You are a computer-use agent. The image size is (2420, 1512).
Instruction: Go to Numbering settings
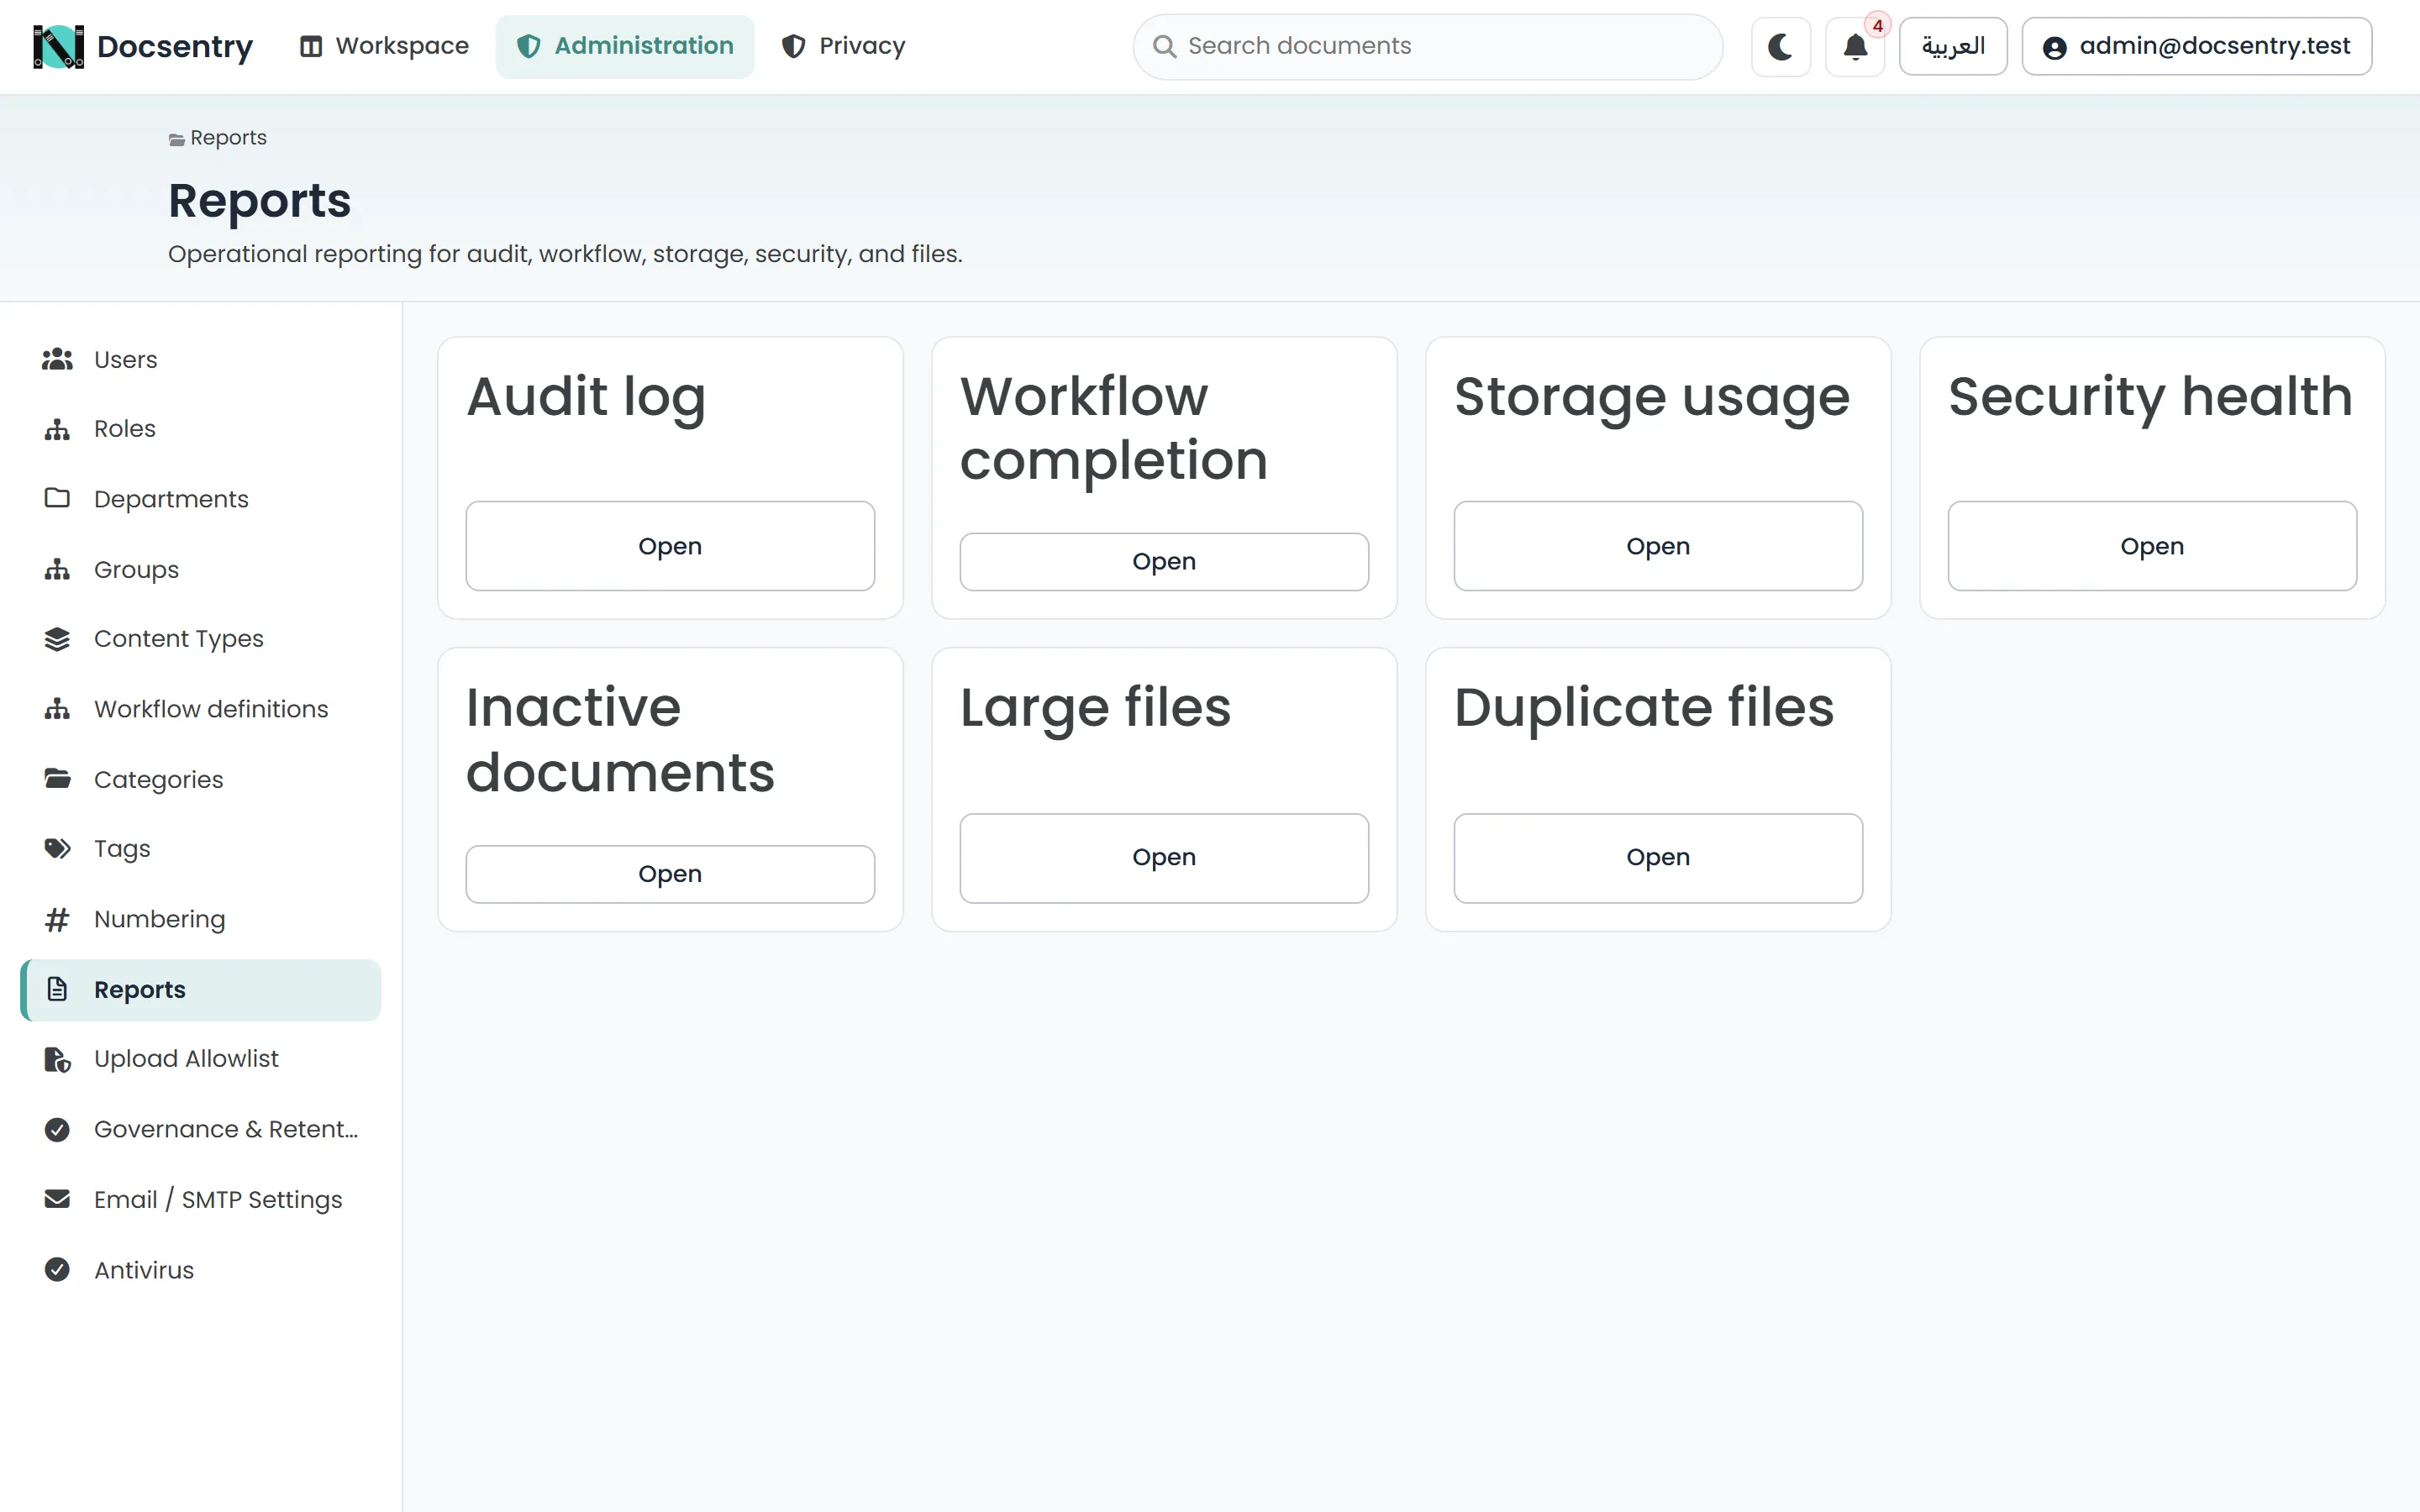pos(201,919)
